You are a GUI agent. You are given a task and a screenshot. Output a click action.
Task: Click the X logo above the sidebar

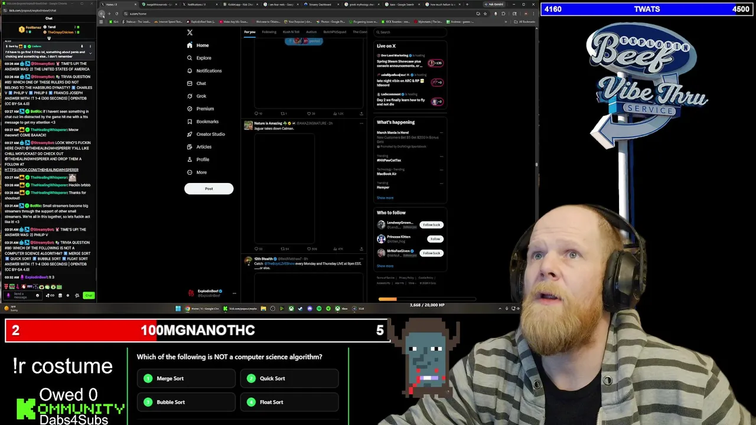(190, 32)
